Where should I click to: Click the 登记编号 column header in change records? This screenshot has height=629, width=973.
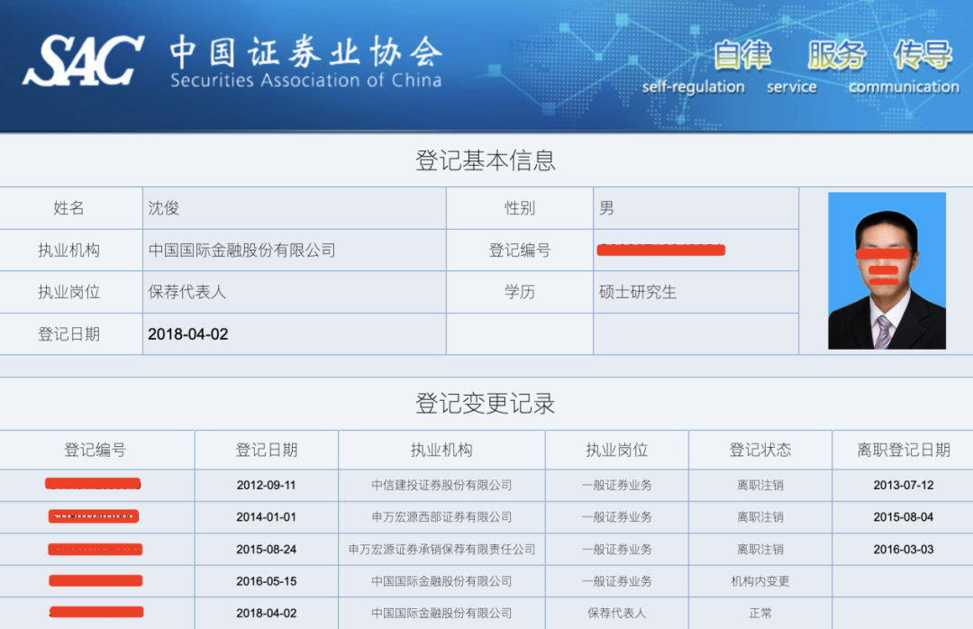coord(95,451)
